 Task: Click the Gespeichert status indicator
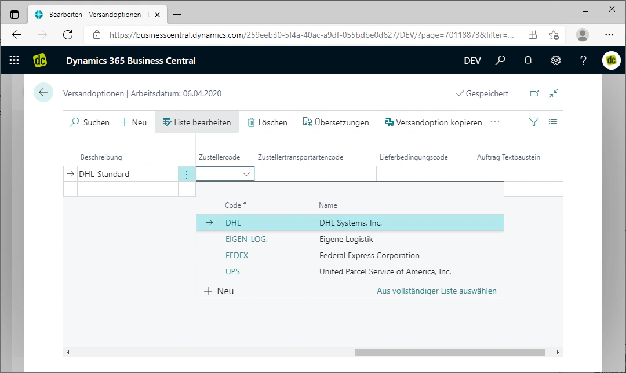point(482,93)
